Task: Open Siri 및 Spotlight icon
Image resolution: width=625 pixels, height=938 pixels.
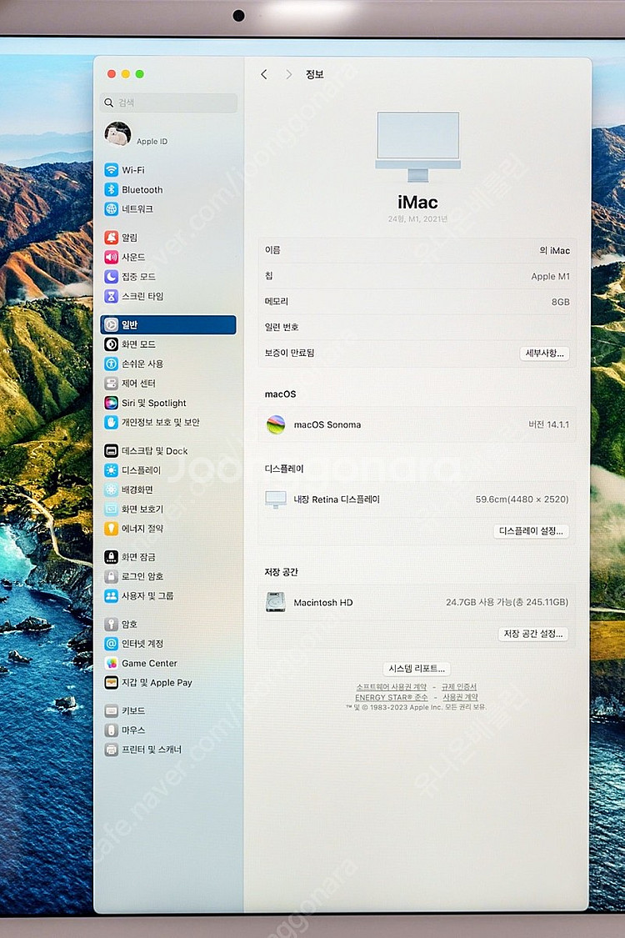Action: 111,403
